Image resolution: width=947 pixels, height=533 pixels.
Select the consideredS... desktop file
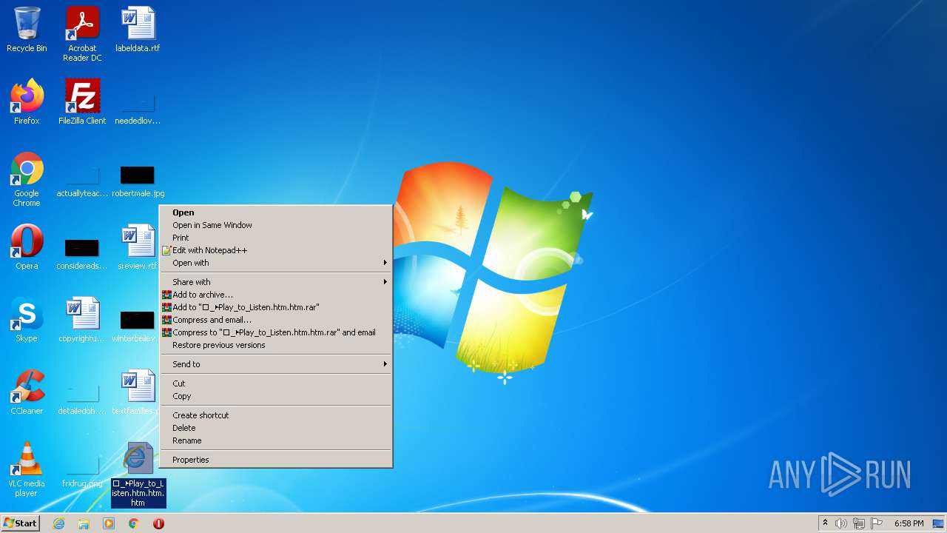(82, 253)
